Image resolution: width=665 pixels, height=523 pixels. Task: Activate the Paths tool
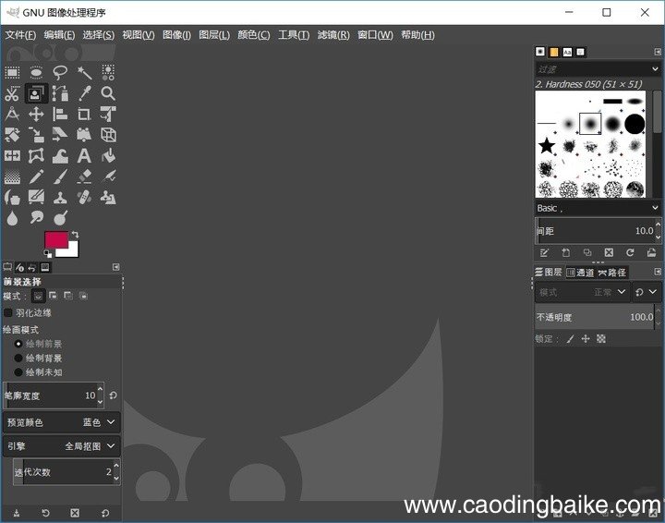click(60, 93)
